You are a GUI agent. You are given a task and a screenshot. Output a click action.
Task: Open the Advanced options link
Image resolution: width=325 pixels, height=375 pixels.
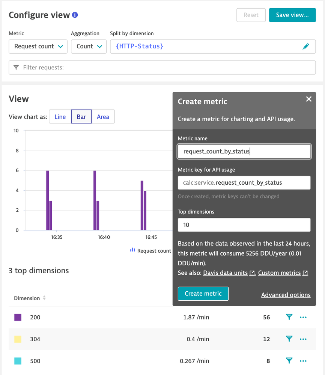tap(286, 295)
